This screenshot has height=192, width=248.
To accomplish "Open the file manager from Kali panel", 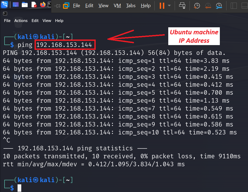I will (x=25, y=5).
